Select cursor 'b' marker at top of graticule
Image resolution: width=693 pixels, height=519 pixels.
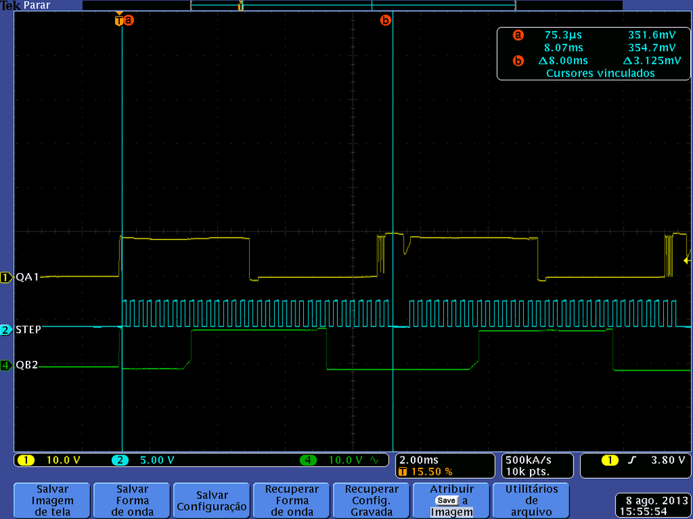click(x=386, y=21)
